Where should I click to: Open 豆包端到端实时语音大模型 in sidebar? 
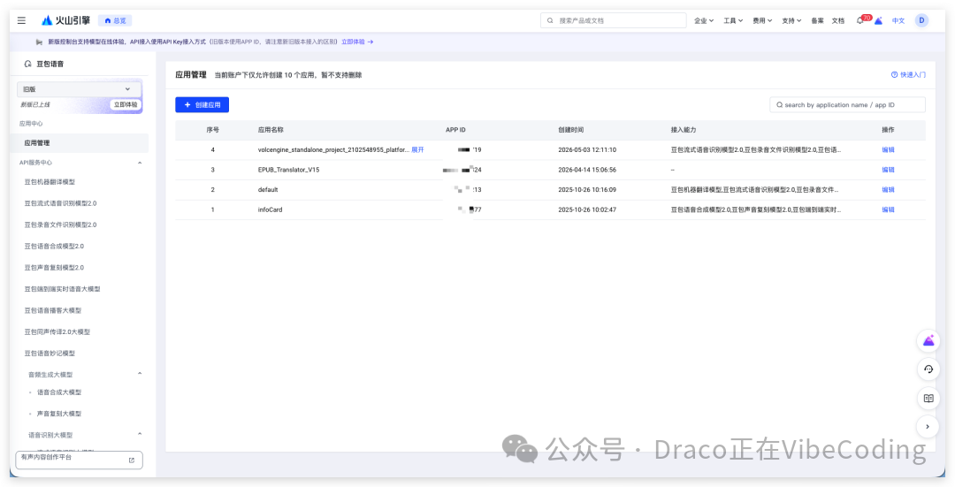[62, 289]
